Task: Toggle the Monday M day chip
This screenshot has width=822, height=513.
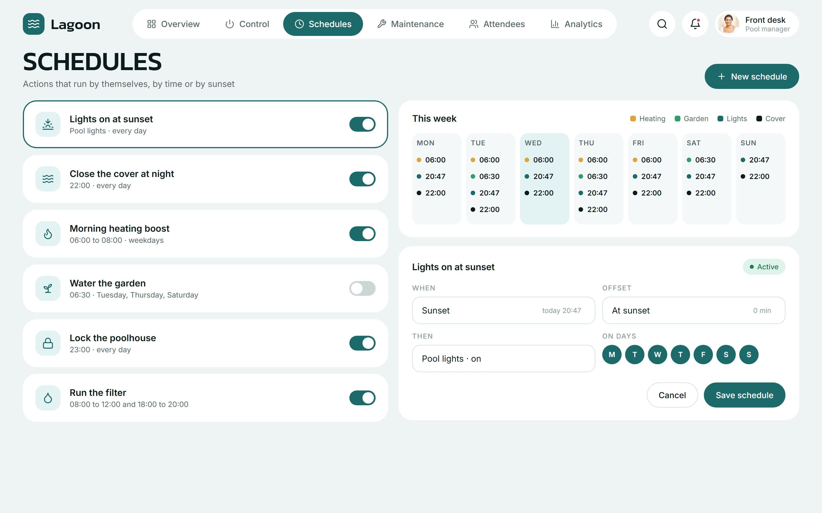Action: (612, 355)
